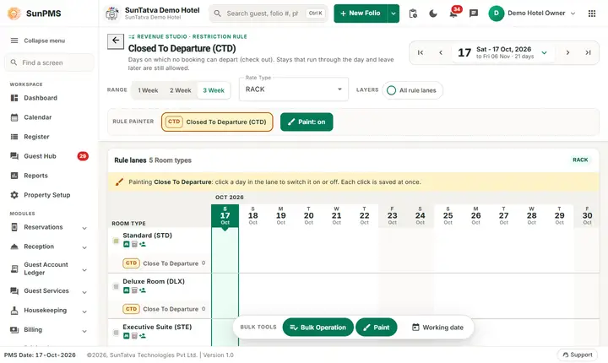Click the Standard lane CTD badge
This screenshot has width=608, height=363.
[x=131, y=263]
